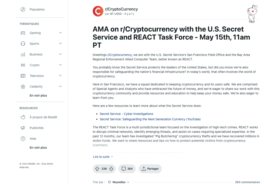Show more items under Ressources
The image size is (278, 184).
coord(38,148)
